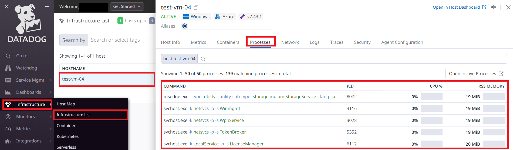This screenshot has width=513, height=150.
Task: Expand the Service Mgmt submenu arrow
Action: click(51, 80)
